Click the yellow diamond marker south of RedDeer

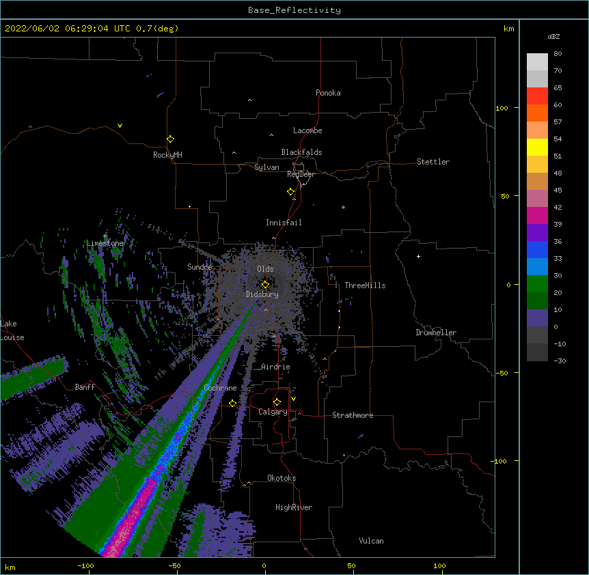pos(290,192)
